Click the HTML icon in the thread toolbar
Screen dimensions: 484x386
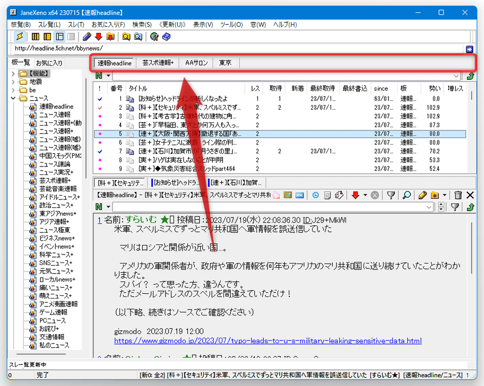[299, 195]
